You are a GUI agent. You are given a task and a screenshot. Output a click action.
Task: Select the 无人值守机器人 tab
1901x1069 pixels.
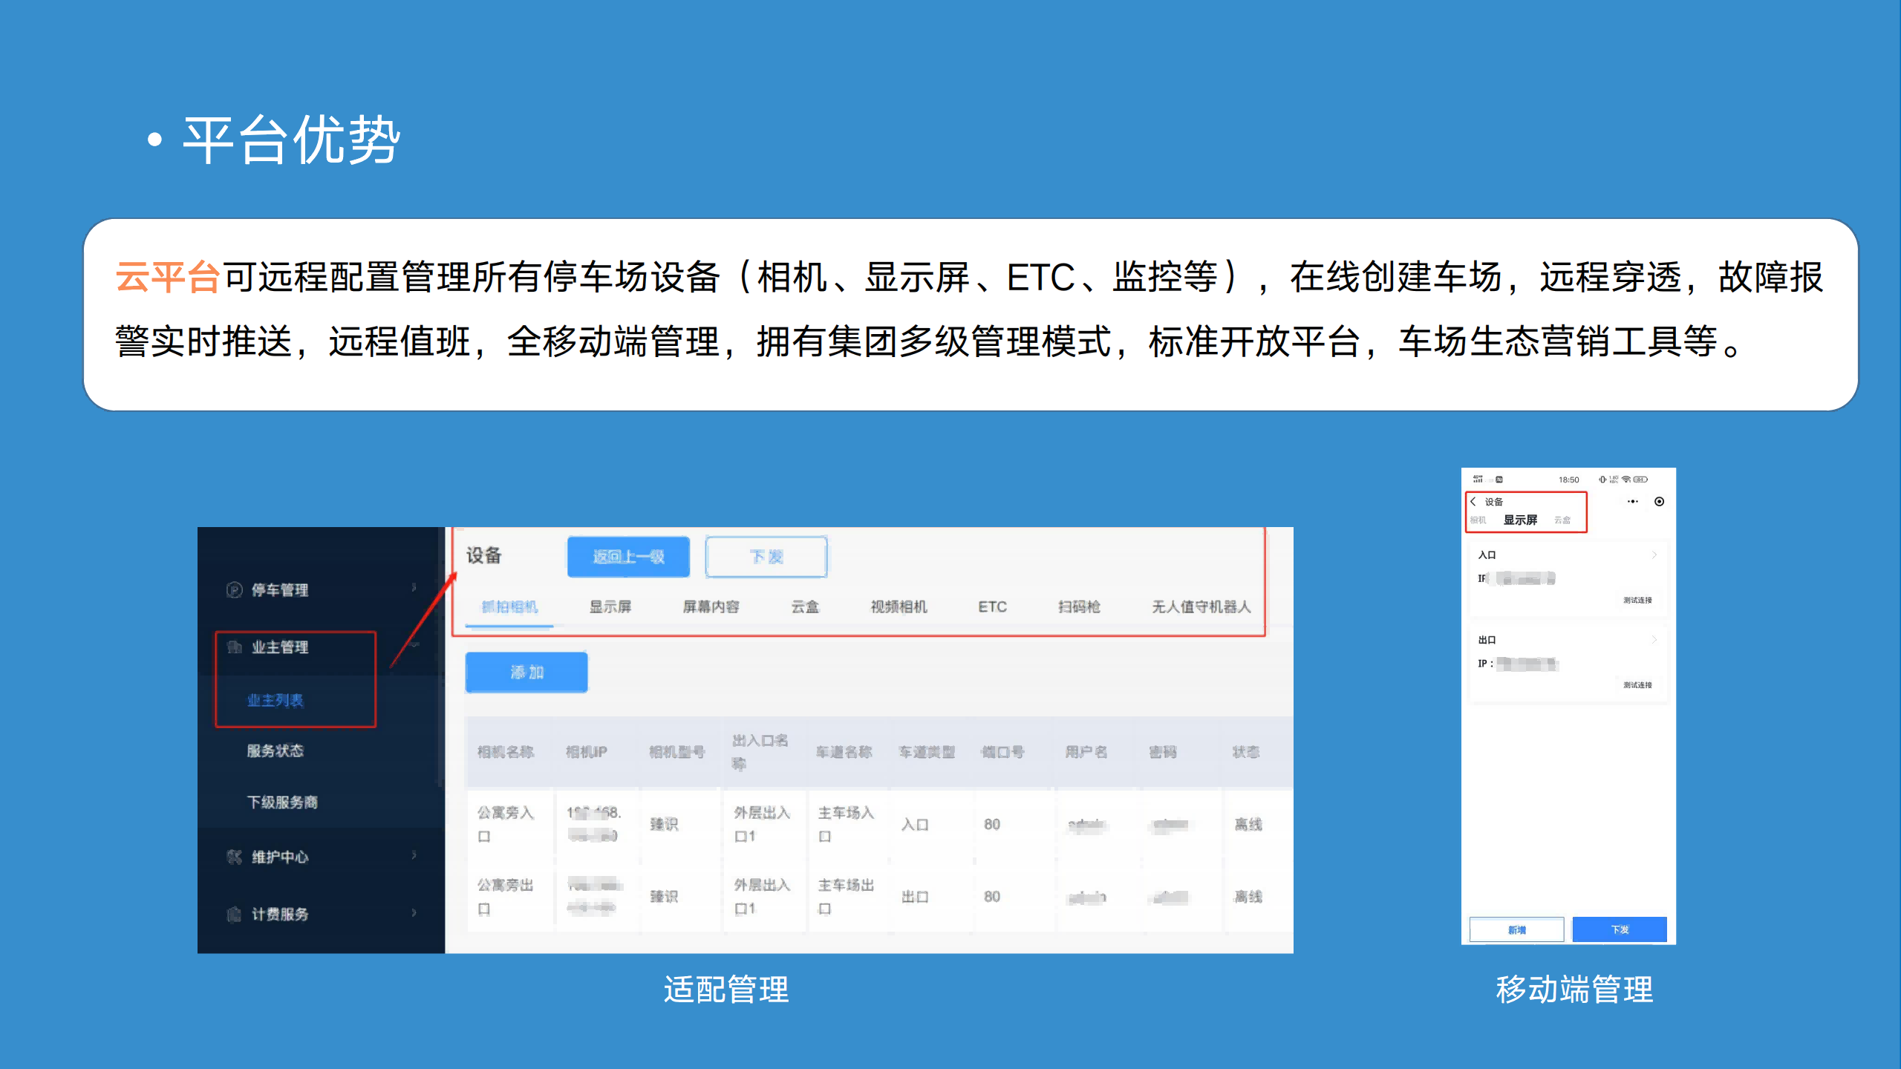(1201, 607)
